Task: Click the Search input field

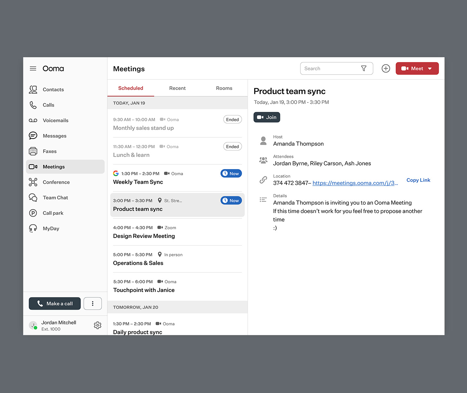Action: 330,68
